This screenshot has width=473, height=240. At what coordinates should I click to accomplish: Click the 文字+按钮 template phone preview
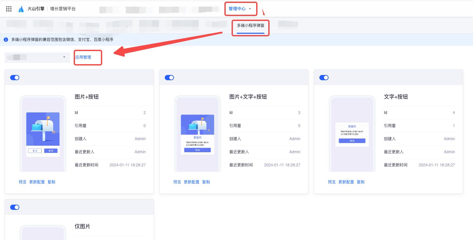click(352, 134)
